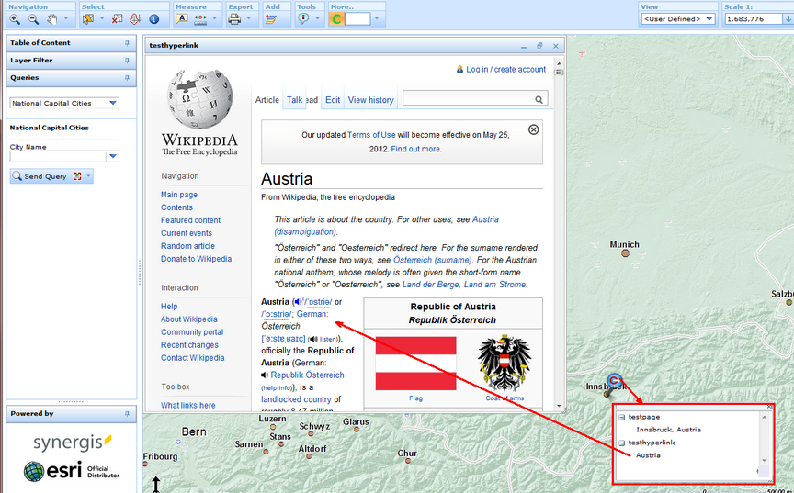Collapse the testpage tree node
The image size is (794, 493).
click(621, 418)
